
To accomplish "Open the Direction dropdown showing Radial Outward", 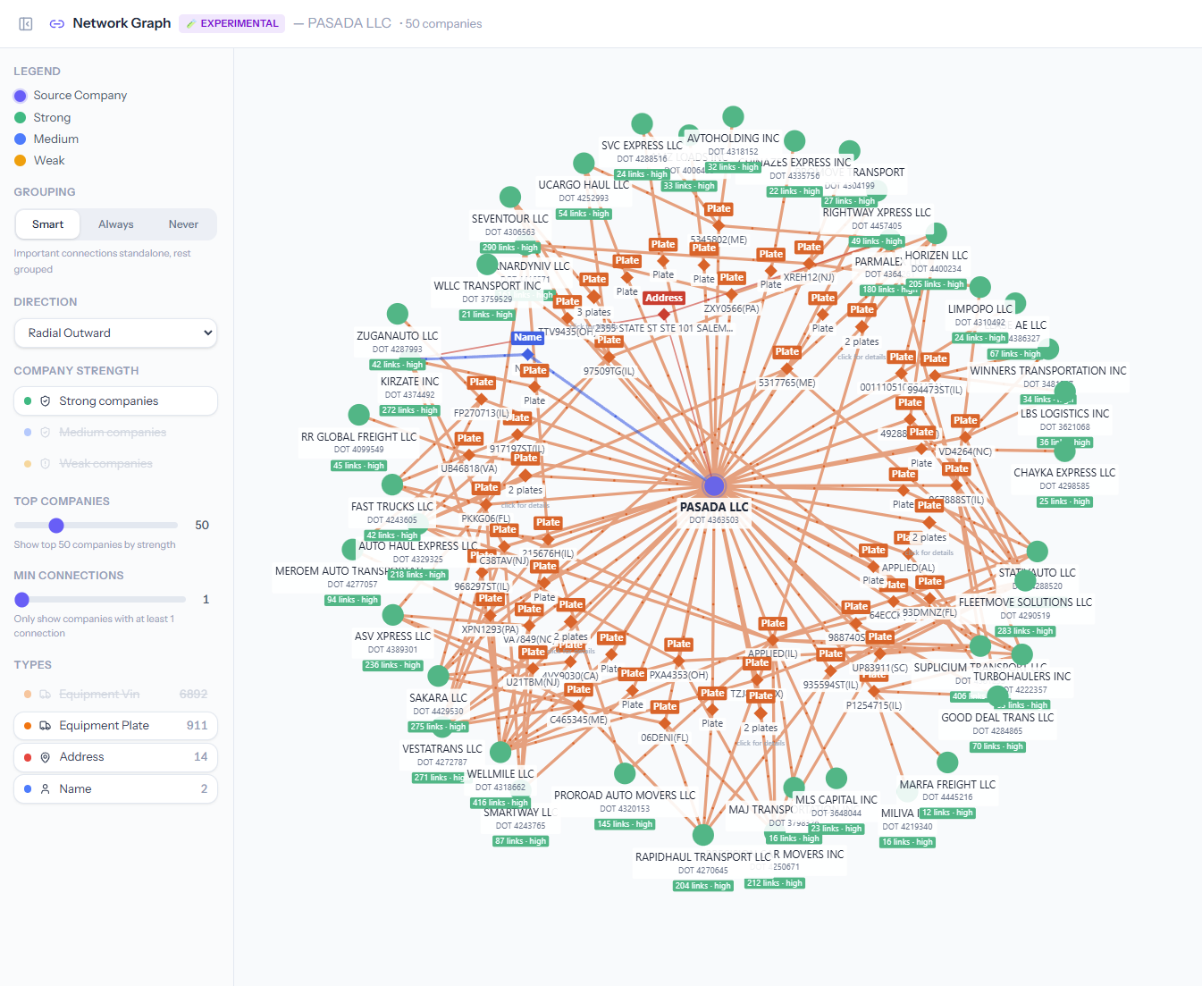I will pyautogui.click(x=115, y=333).
